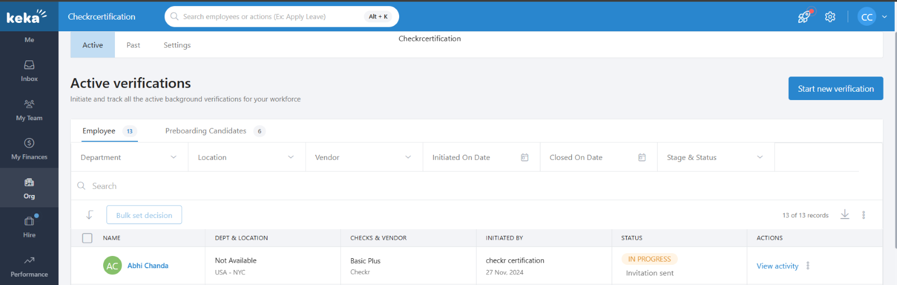Open My Finances section
897x285 pixels.
(x=29, y=149)
